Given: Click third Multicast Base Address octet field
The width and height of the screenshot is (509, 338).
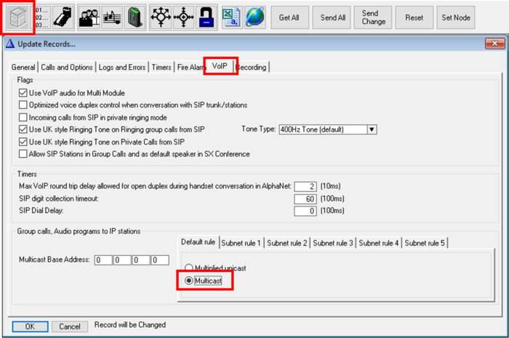Looking at the screenshot, I should click(141, 259).
